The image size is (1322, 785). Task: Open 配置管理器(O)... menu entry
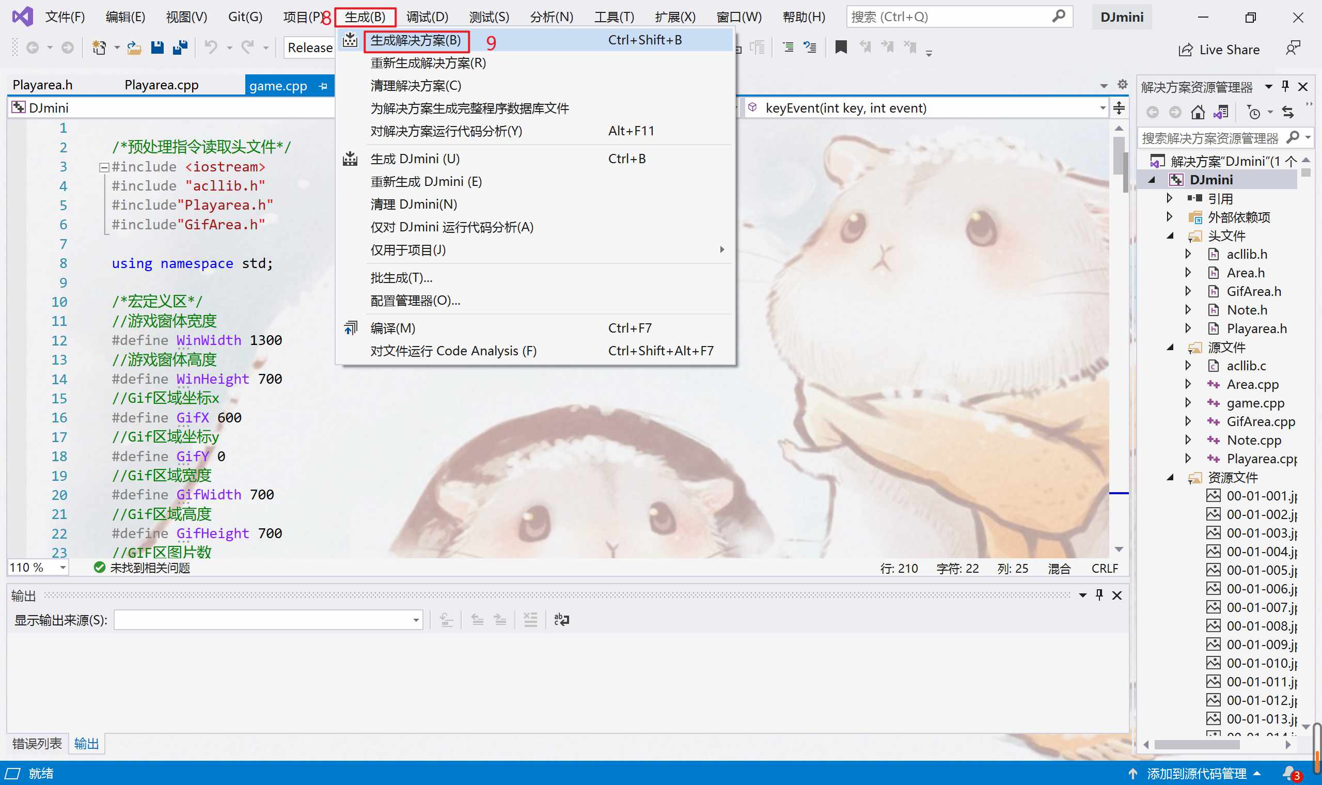click(535, 301)
